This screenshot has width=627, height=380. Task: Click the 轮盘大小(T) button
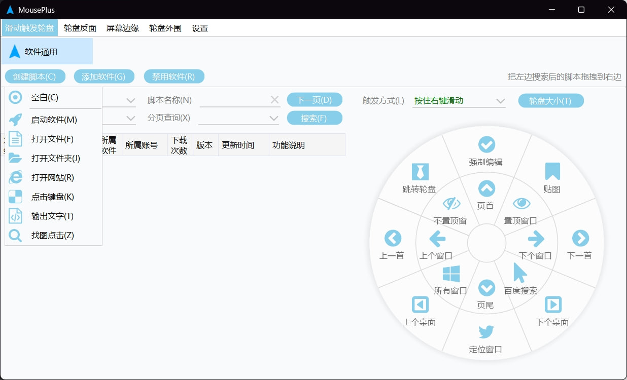coord(551,100)
